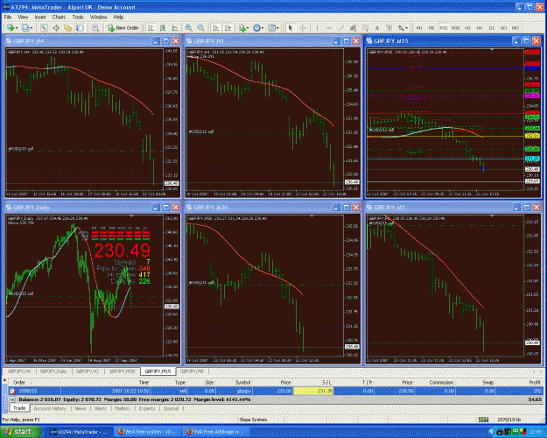
Task: Zoom in on the chart
Action: tap(189, 28)
